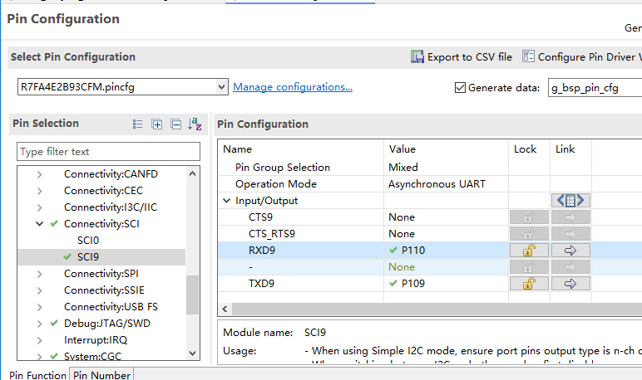The image size is (642, 380).
Task: Switch to the Pin Number tab
Action: (101, 375)
